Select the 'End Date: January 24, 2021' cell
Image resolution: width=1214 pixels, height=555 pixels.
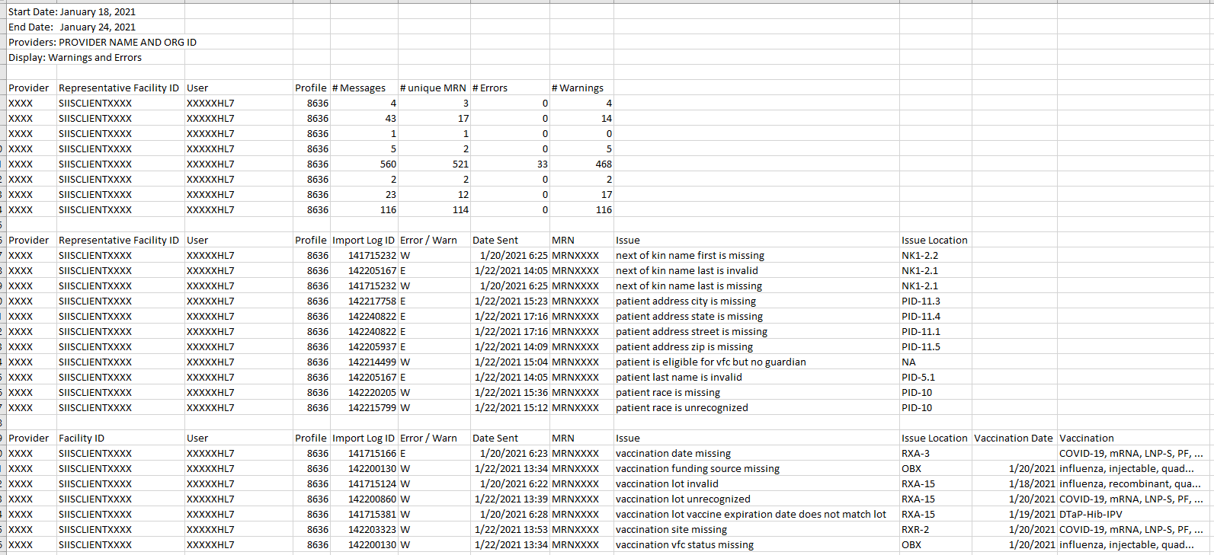pyautogui.click(x=72, y=27)
